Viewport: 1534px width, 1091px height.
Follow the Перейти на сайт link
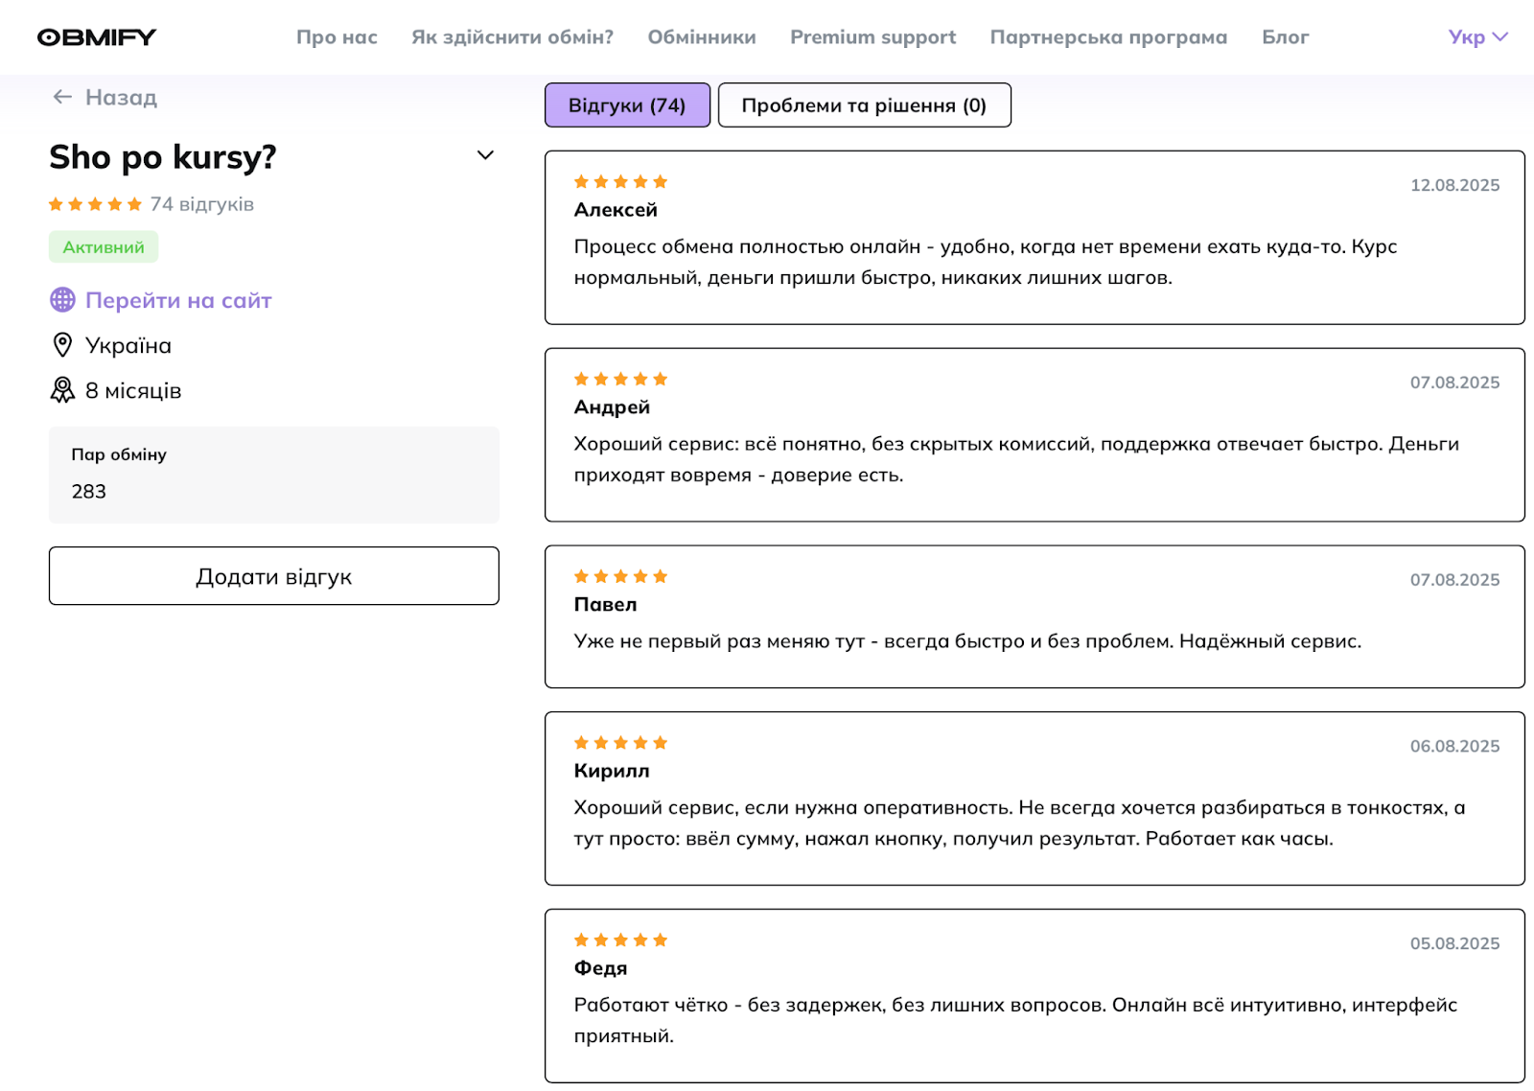(178, 300)
